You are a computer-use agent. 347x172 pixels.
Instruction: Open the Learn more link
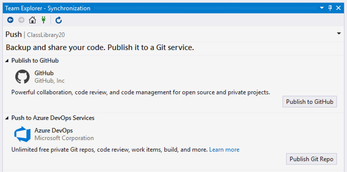click(x=224, y=150)
